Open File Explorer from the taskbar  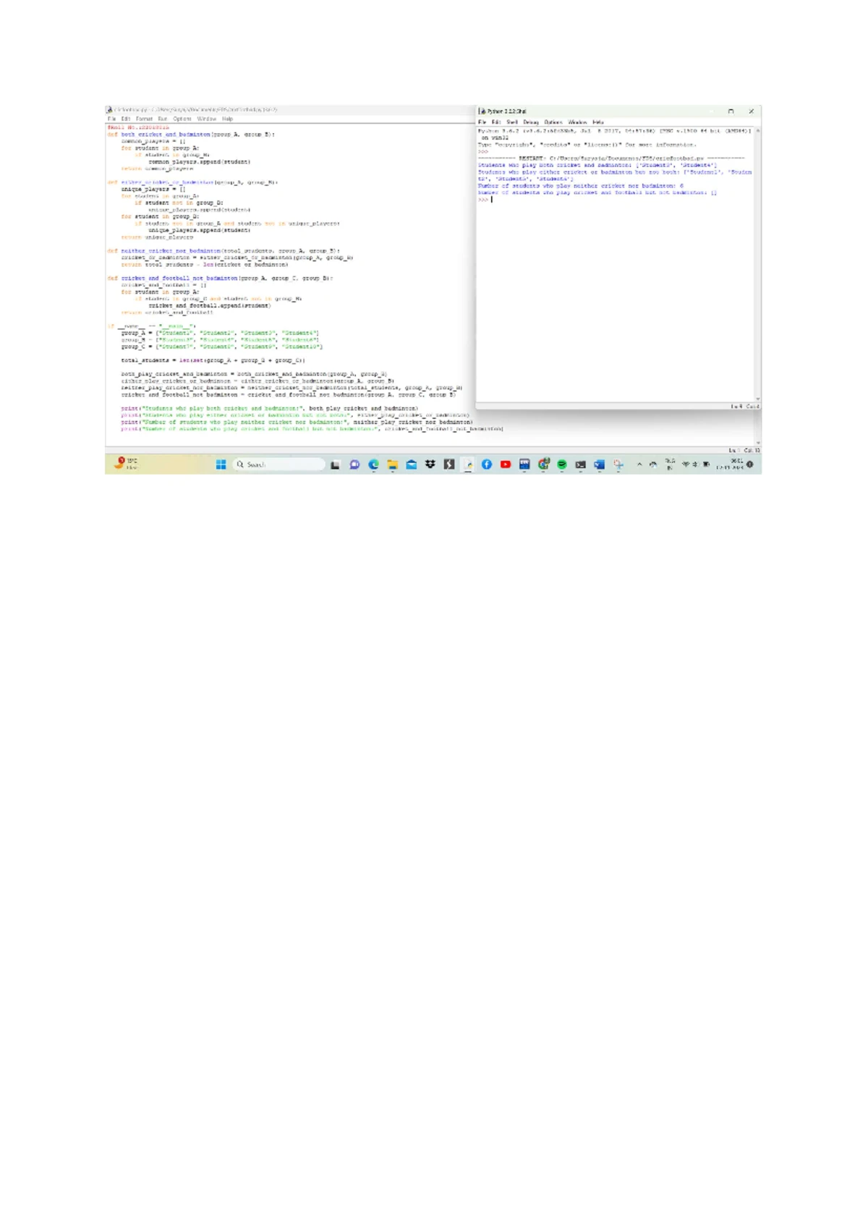tap(392, 464)
